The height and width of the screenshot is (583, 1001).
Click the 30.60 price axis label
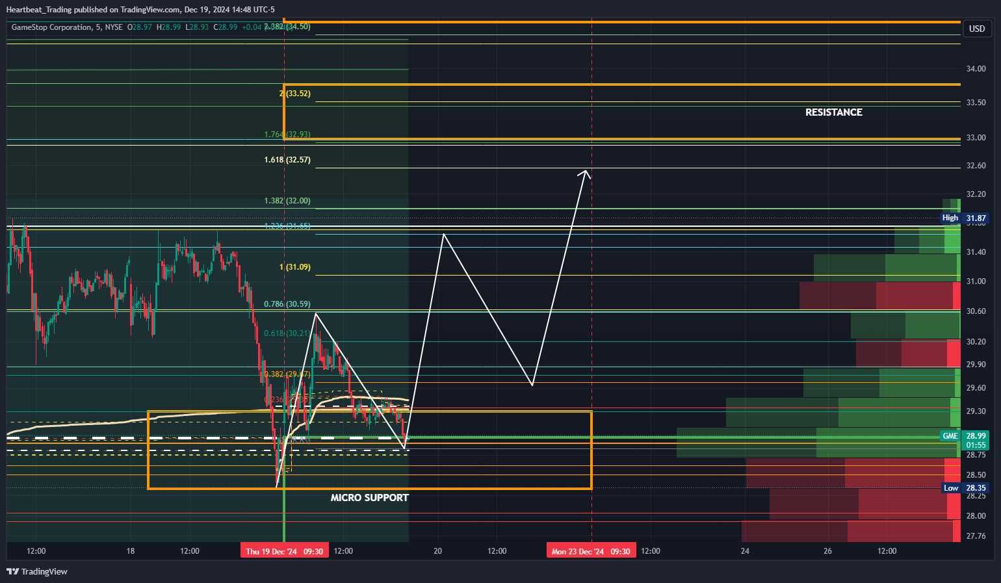976,311
